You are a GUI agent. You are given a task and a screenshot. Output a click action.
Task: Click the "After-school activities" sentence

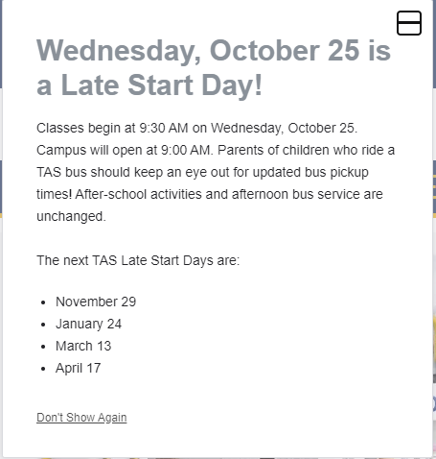[x=229, y=194]
